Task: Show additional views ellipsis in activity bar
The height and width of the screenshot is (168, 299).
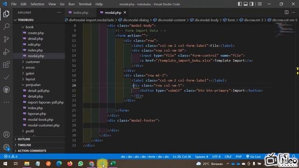Action: coord(6,103)
